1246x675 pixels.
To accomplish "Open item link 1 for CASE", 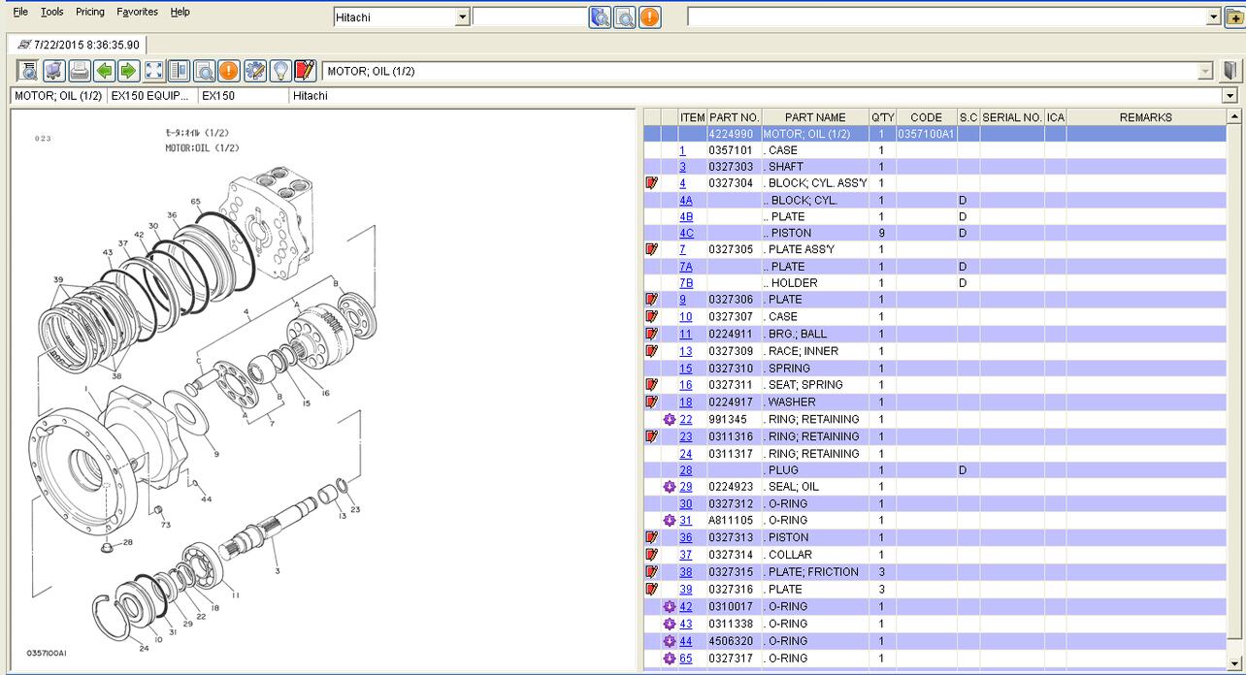I will click(x=682, y=150).
